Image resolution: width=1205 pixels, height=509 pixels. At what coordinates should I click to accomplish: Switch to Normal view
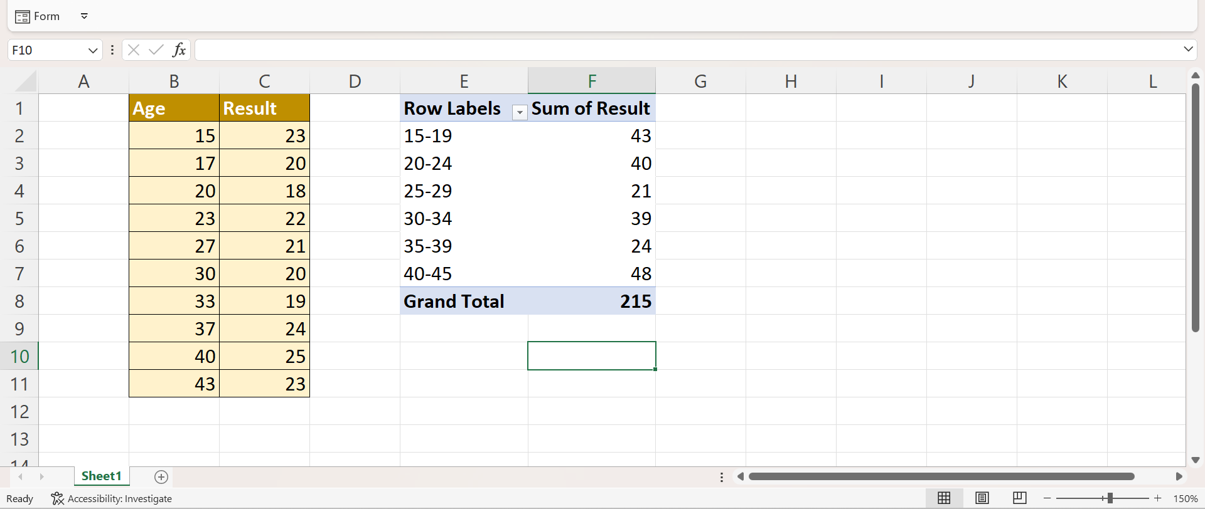point(944,498)
